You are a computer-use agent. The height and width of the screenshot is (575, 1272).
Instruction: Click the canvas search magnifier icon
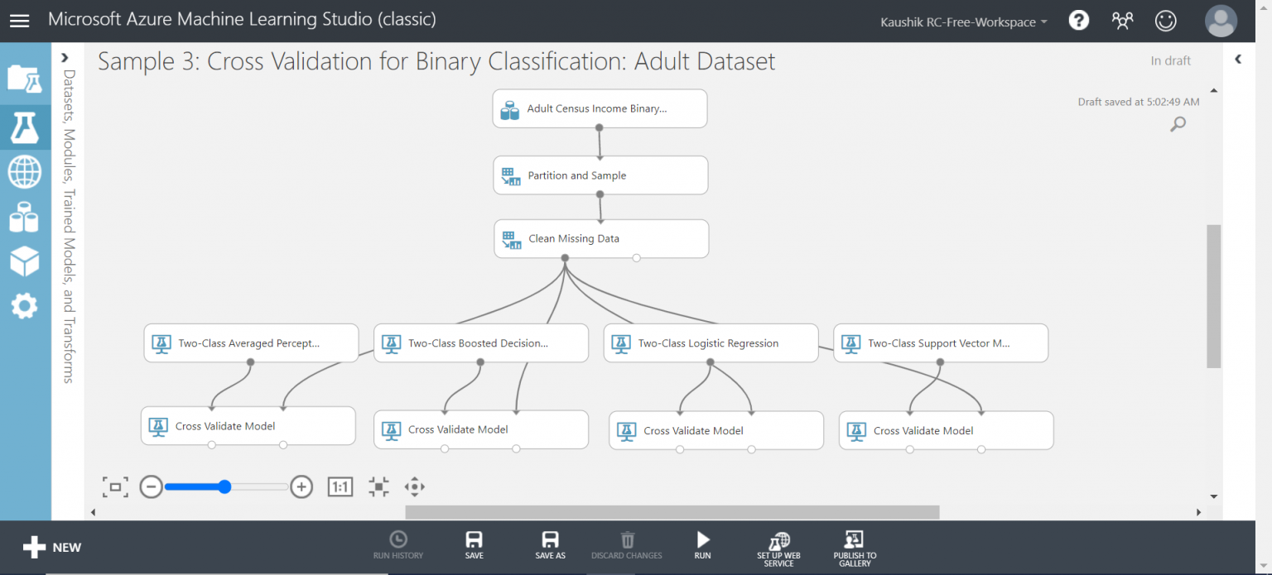pos(1178,124)
